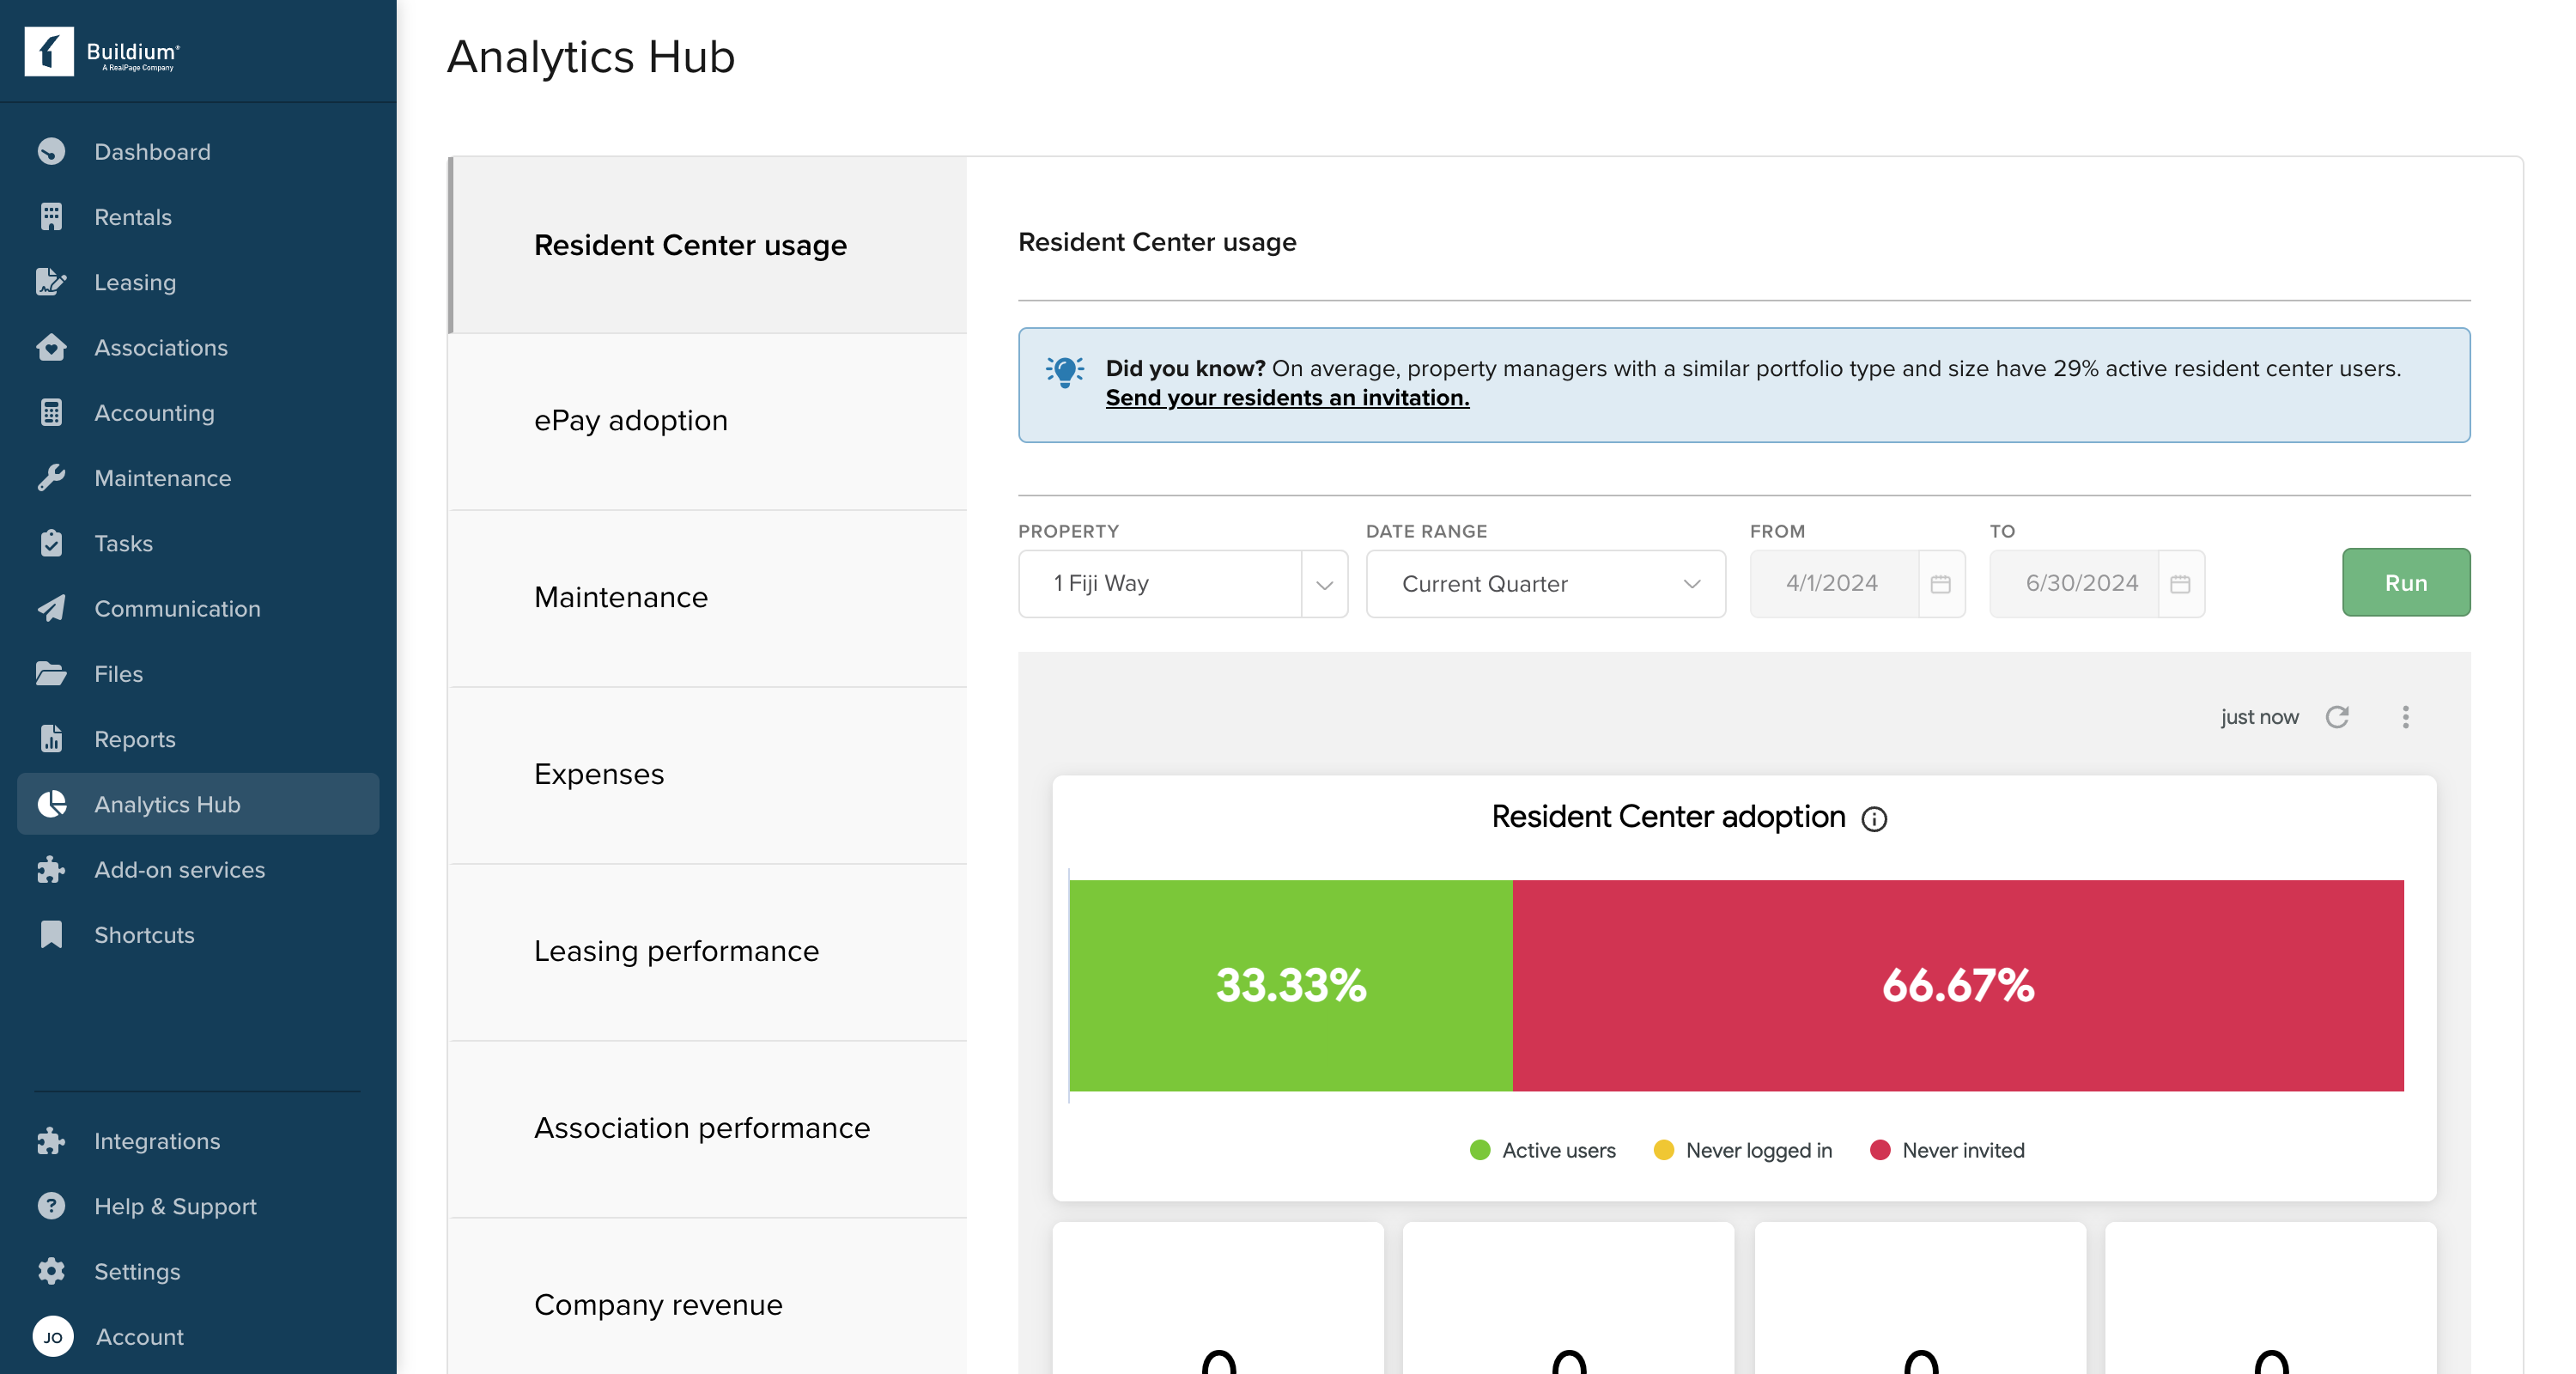Image resolution: width=2576 pixels, height=1374 pixels.
Task: Open the TO date calendar picker icon
Action: pos(2181,584)
